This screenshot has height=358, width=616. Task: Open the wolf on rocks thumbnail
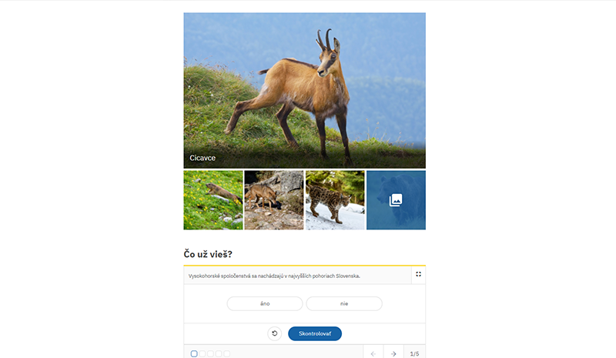(x=274, y=200)
